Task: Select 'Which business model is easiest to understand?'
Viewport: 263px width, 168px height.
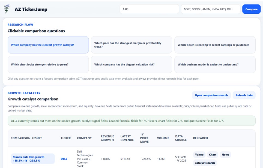Action: click(215, 65)
